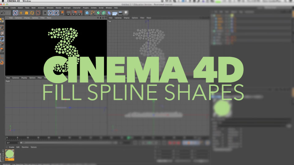Open the Create menu in main menu bar
The height and width of the screenshot is (165, 294).
pyautogui.click(x=13, y=8)
